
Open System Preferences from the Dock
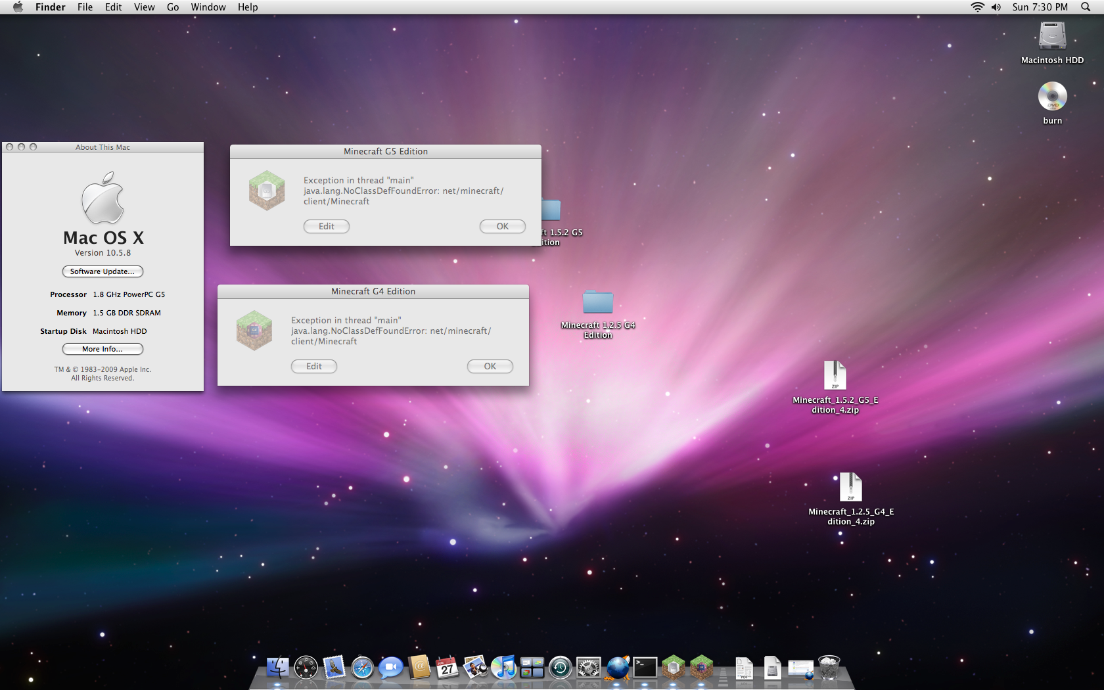tap(588, 667)
